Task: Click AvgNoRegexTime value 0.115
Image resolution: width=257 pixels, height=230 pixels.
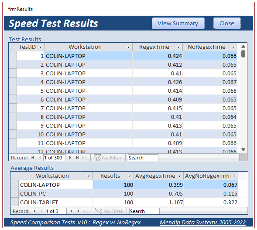Action: coord(211,193)
